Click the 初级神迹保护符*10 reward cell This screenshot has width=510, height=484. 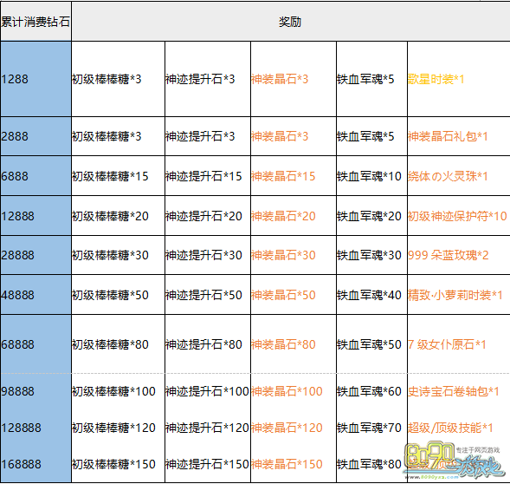459,216
